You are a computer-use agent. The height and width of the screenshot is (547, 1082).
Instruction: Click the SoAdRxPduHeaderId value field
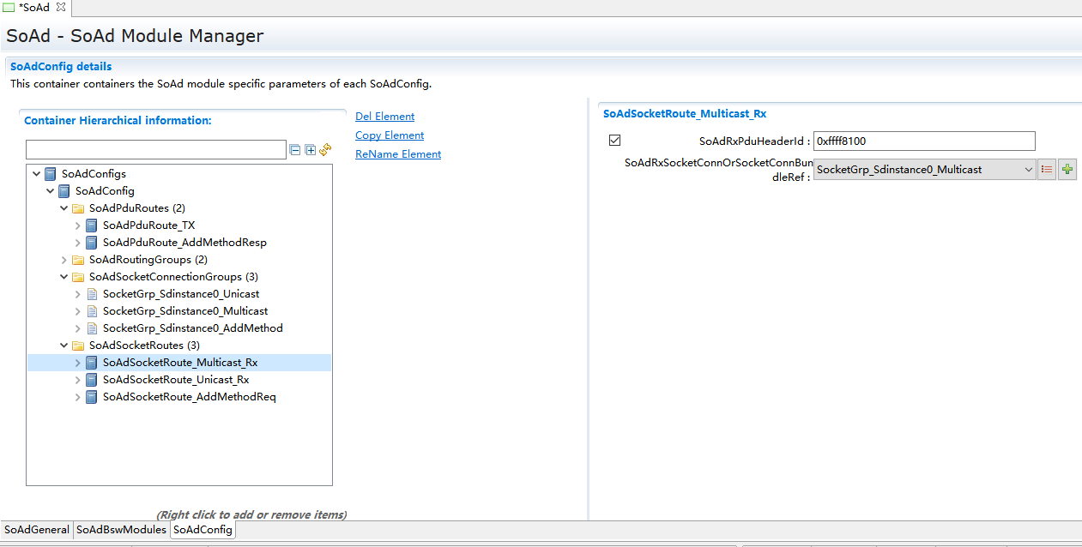pos(923,141)
